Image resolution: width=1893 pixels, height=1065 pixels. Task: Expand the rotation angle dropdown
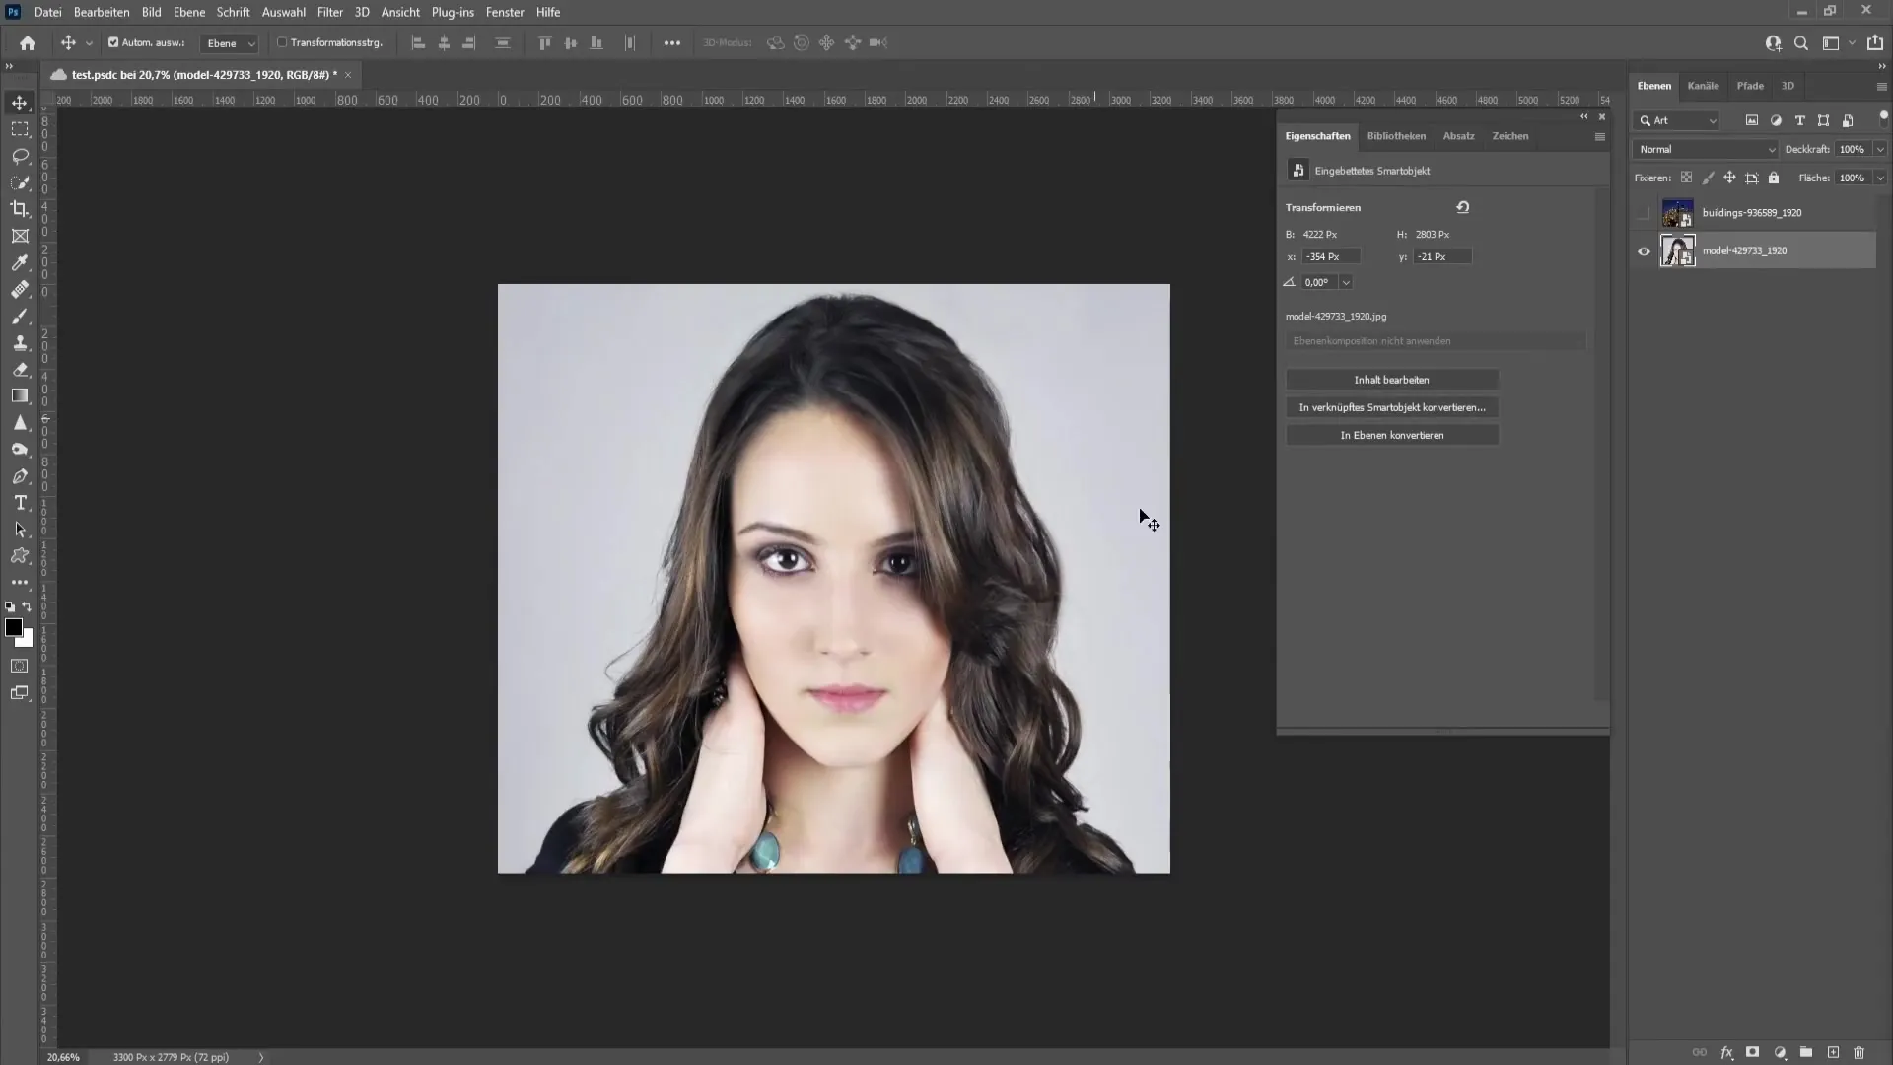[1346, 282]
